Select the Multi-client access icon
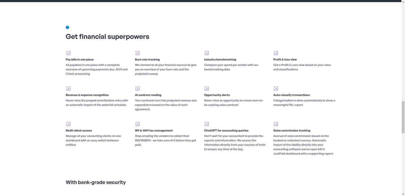The image size is (405, 196). tap(68, 124)
